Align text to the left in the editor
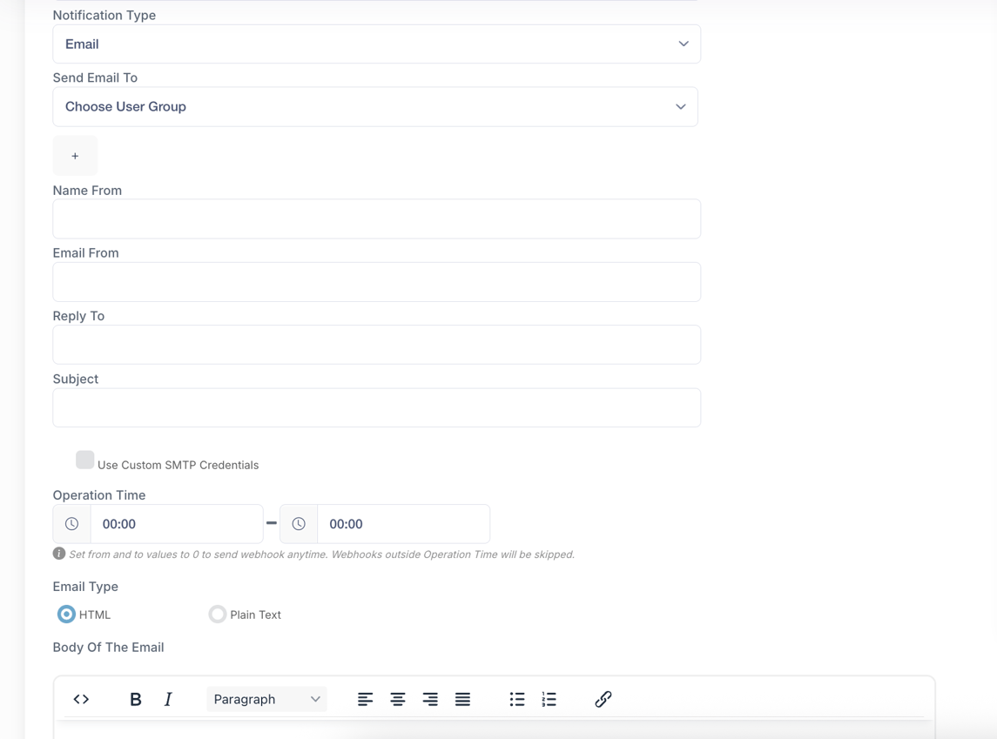 coord(365,698)
